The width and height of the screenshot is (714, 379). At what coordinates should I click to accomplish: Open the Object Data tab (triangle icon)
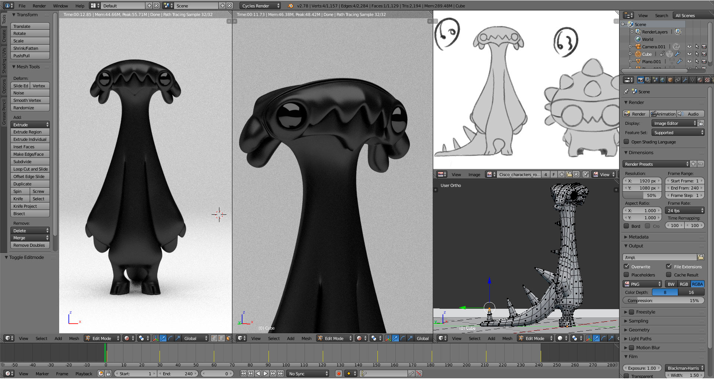click(692, 80)
